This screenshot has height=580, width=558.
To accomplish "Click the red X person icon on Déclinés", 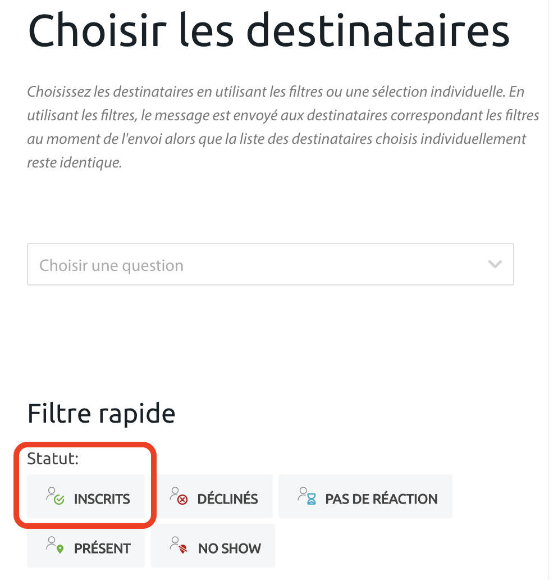I will tap(179, 496).
